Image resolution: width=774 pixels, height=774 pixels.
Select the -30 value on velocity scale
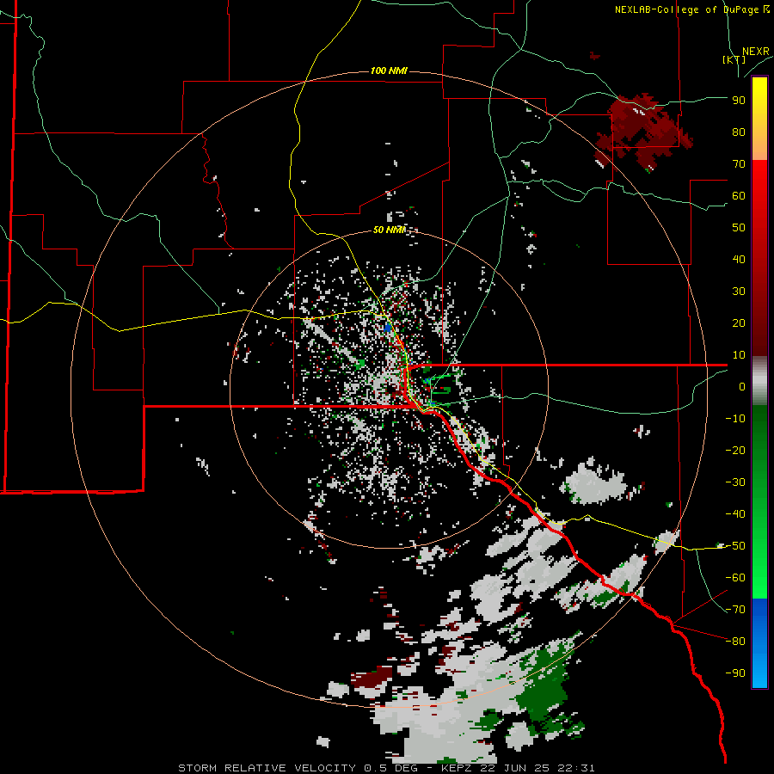[735, 482]
